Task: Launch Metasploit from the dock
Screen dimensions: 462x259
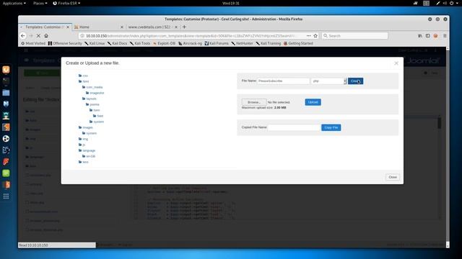Action: (x=6, y=104)
